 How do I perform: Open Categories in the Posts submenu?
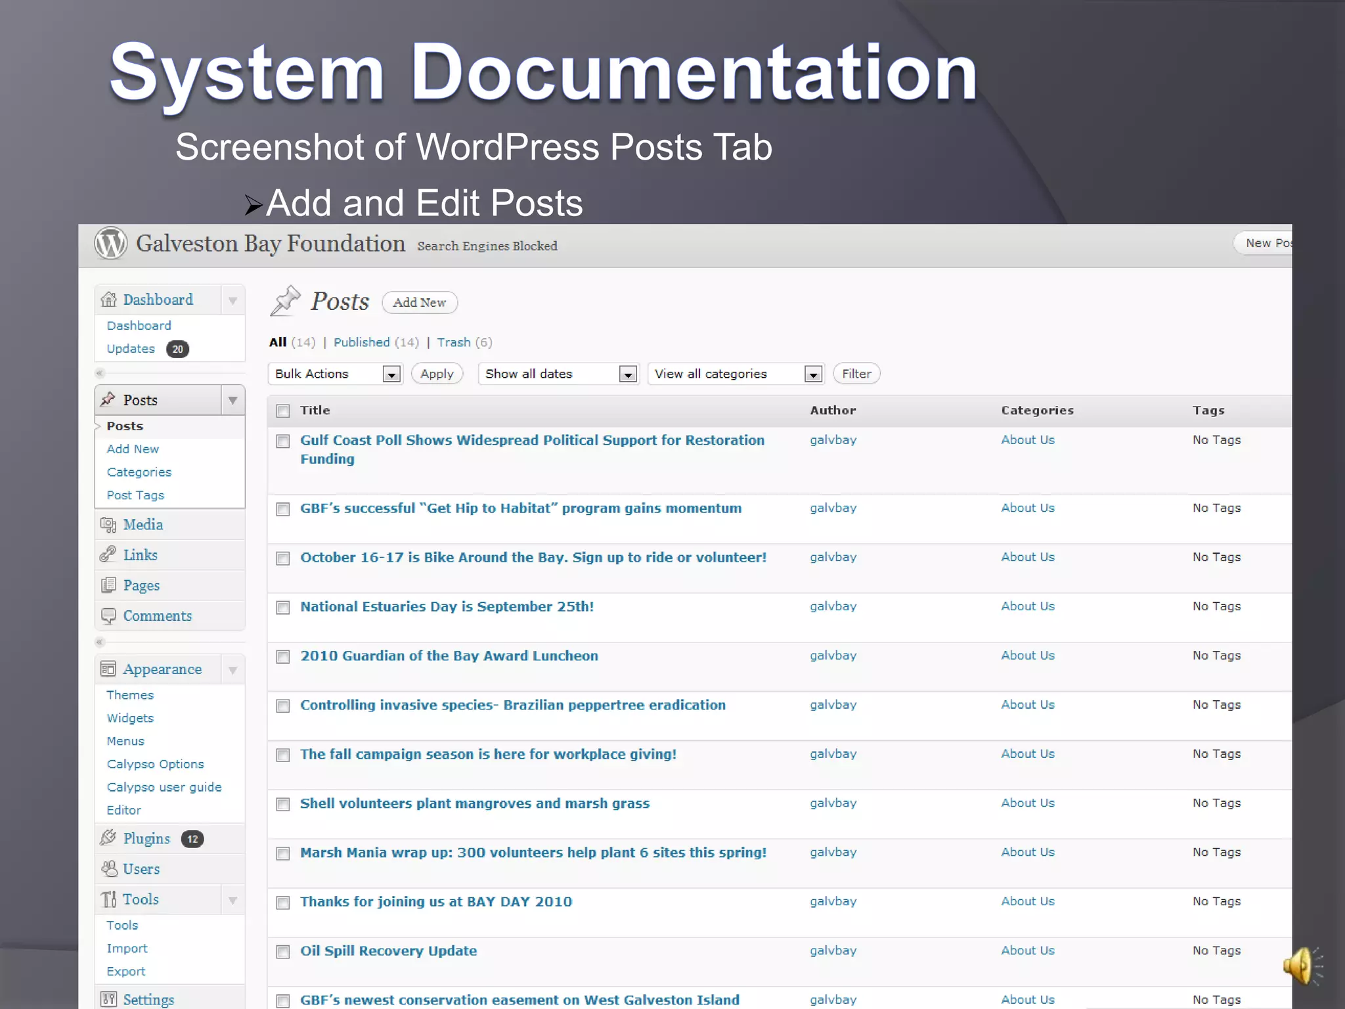(x=139, y=472)
